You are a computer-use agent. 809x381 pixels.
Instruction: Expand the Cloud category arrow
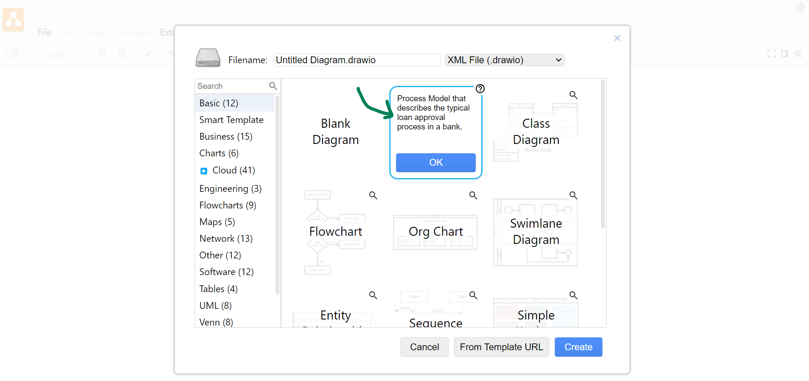click(x=204, y=171)
